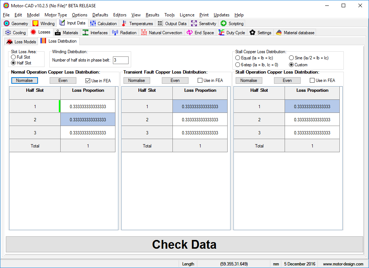Screen dimensions: 369x268
Task: Click the Material database icon
Action: pyautogui.click(x=279, y=33)
